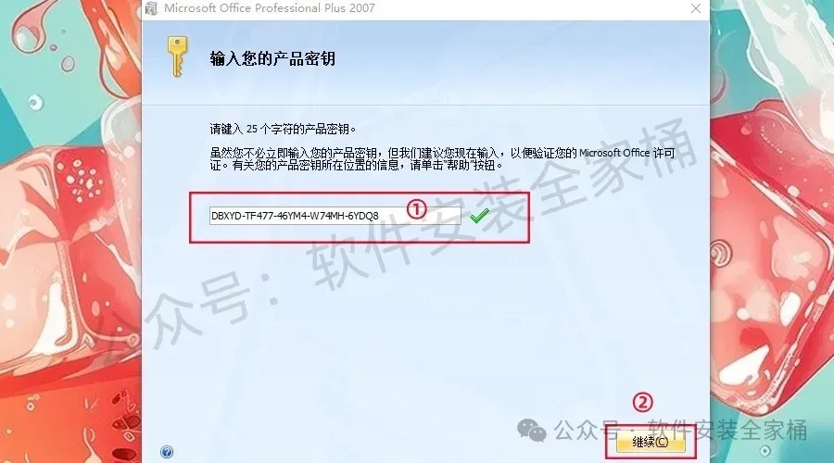The image size is (834, 463).
Task: Click the text 请键入 25 个字符的产品密钥
Action: [282, 129]
